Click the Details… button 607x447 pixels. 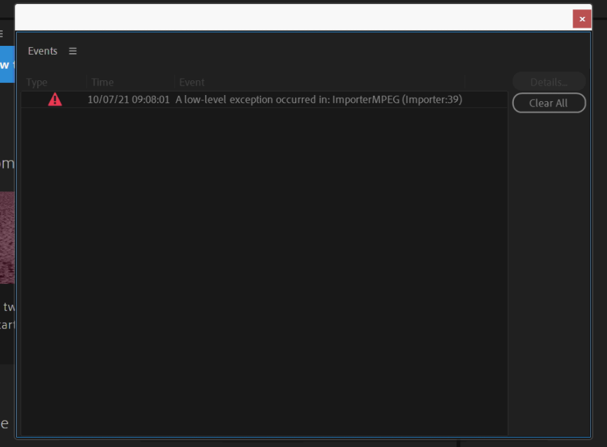click(x=548, y=81)
